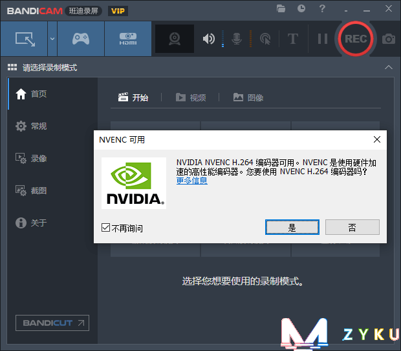Uncheck 不再询问 checkbox
The image size is (401, 351).
(x=105, y=227)
